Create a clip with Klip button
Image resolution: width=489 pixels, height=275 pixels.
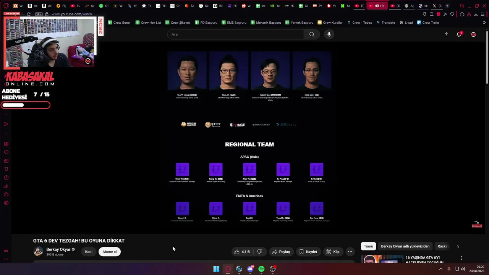(333, 252)
